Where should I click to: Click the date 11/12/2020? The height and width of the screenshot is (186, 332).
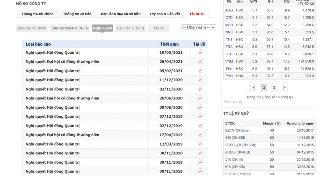coord(171,80)
